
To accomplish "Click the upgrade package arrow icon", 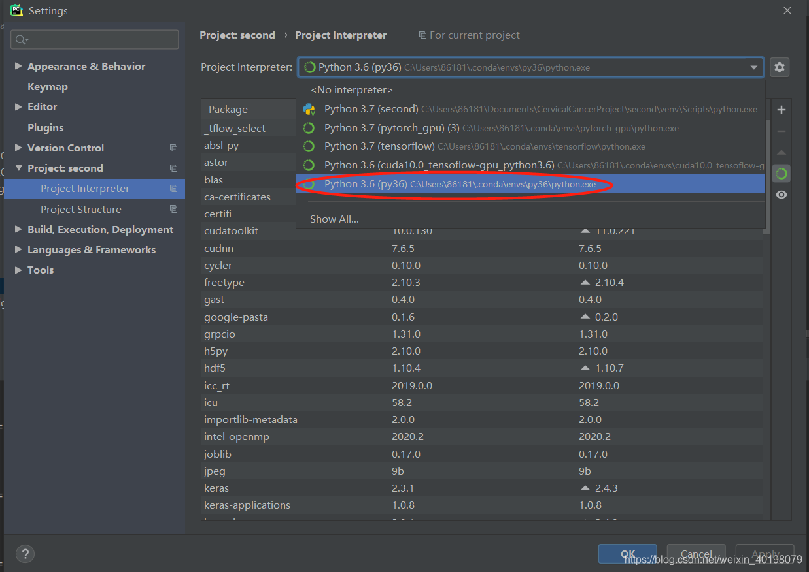I will 782,152.
